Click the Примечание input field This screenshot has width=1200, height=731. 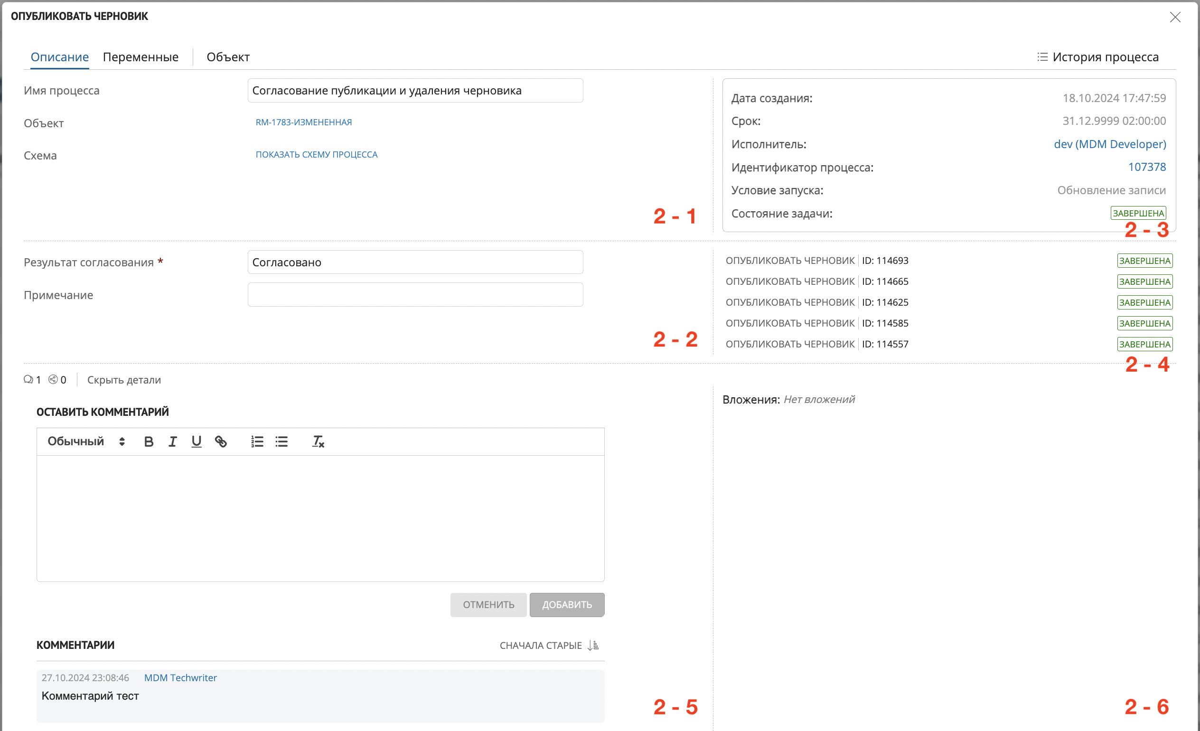click(415, 295)
